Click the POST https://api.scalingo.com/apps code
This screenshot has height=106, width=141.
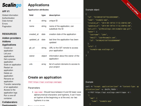pyautogui.click(x=45, y=82)
